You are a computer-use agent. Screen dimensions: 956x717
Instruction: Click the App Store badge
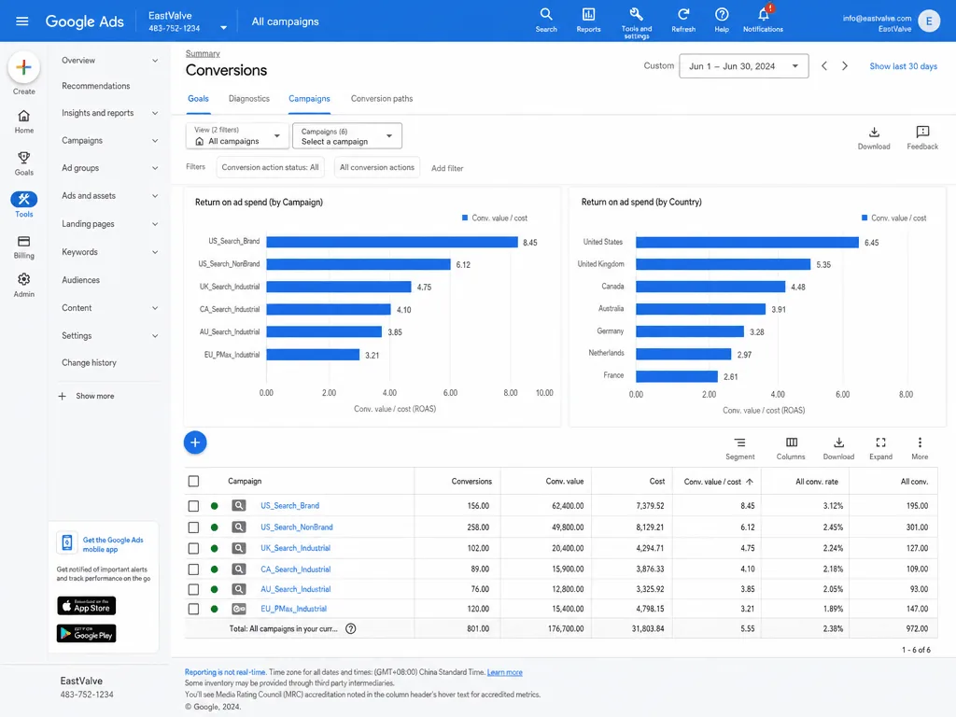tap(87, 606)
